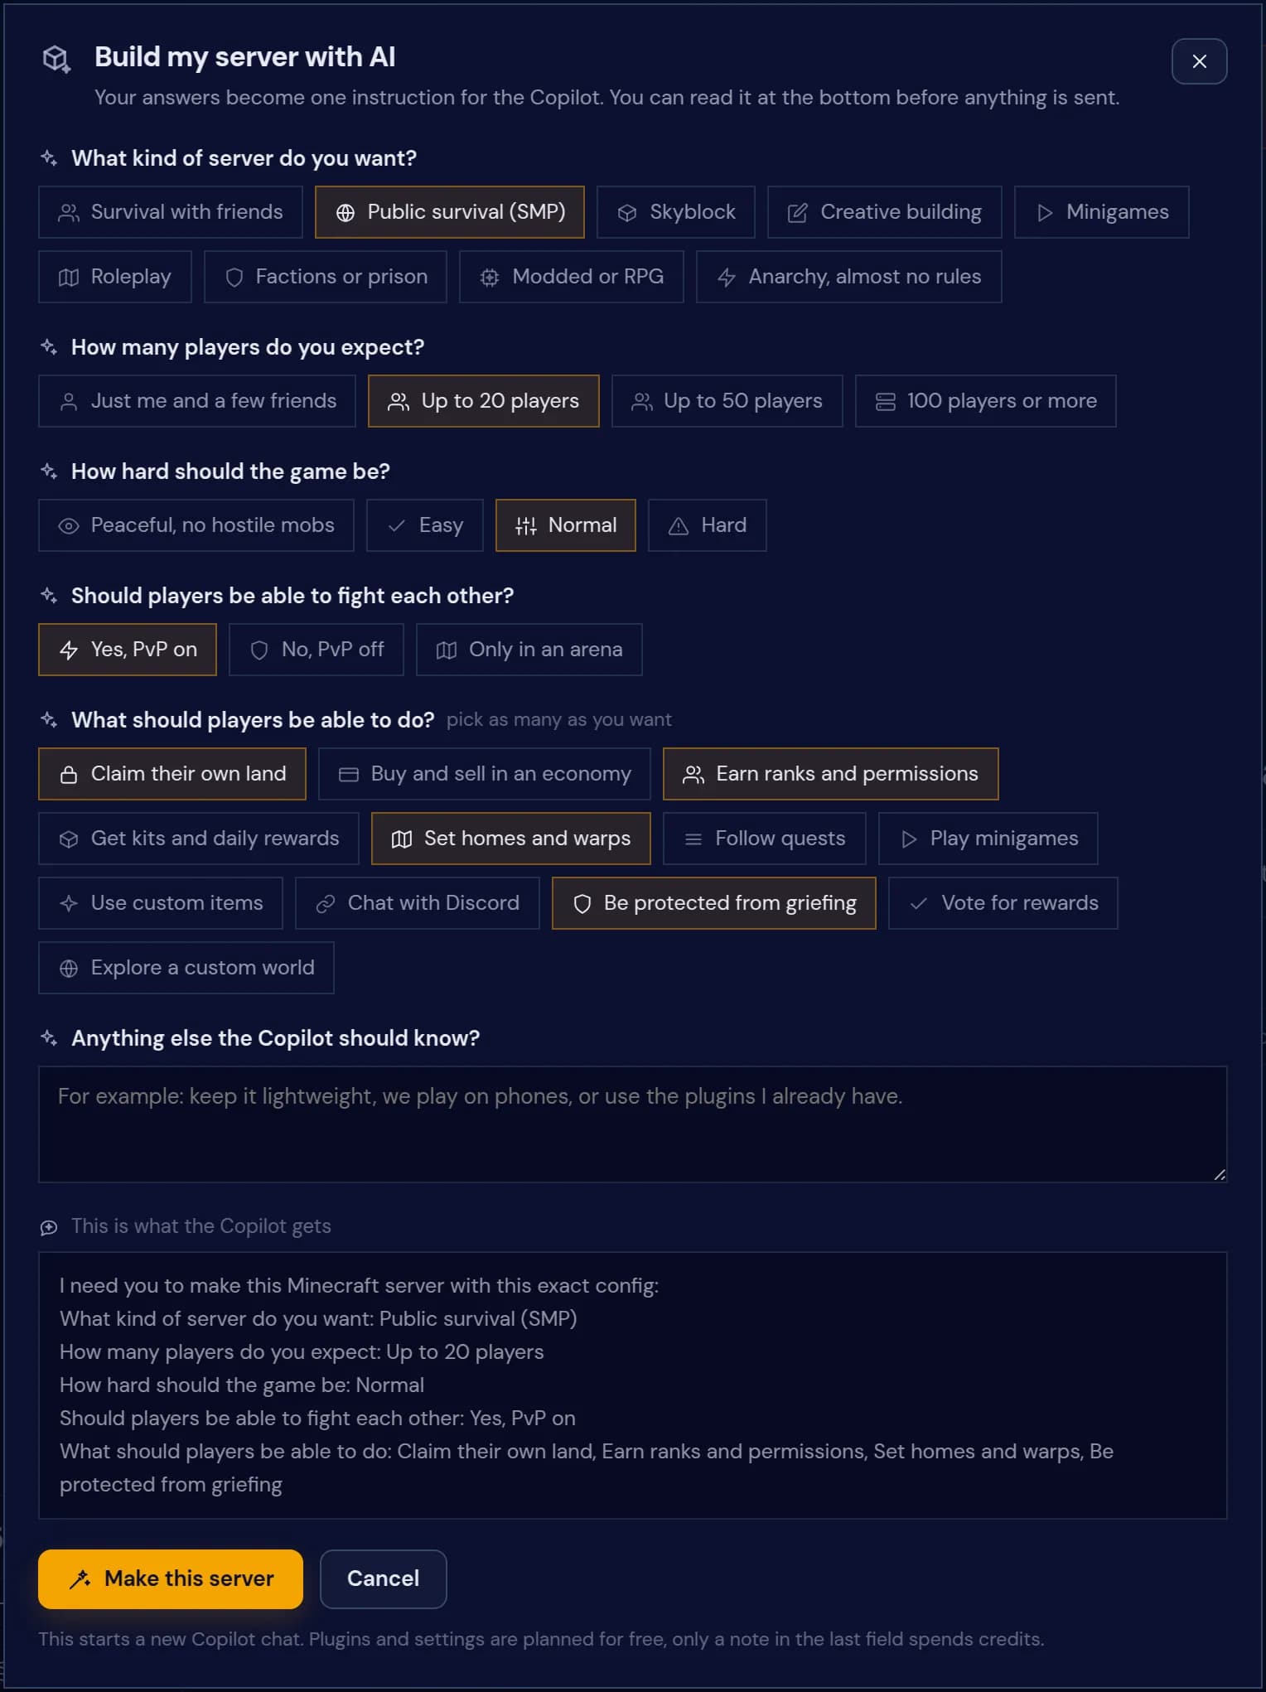The width and height of the screenshot is (1266, 1692).
Task: Pick Only in an arena for PvP
Action: pyautogui.click(x=529, y=650)
